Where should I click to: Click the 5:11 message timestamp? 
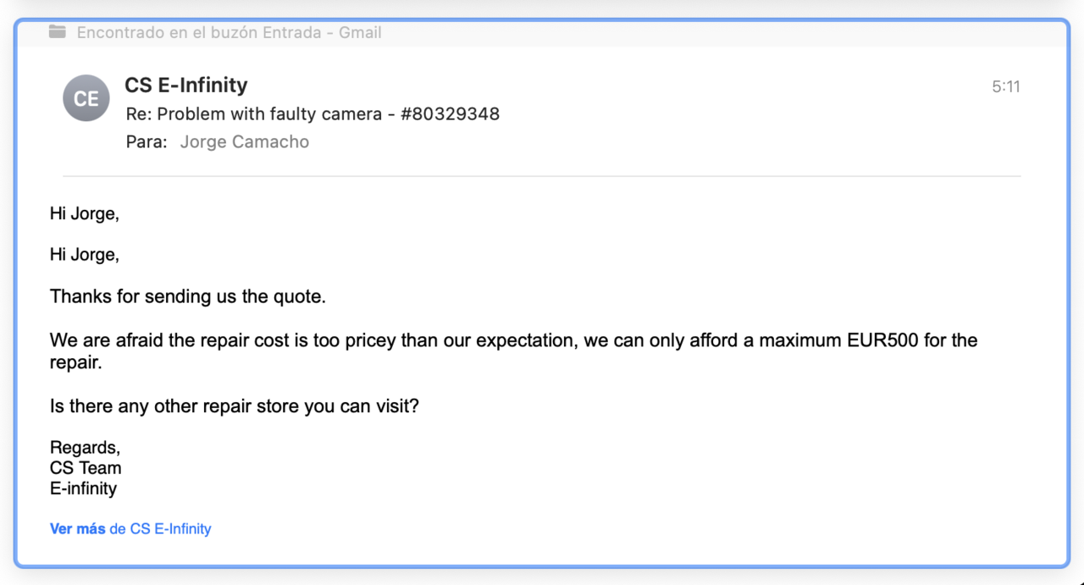(x=1006, y=86)
